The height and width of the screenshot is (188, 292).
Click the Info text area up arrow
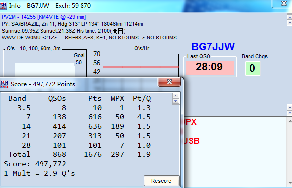click(x=290, y=17)
